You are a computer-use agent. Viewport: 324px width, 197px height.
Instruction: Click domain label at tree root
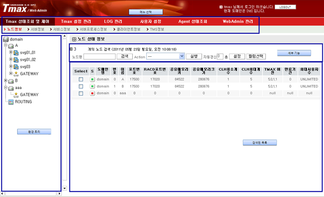pyautogui.click(x=16, y=39)
